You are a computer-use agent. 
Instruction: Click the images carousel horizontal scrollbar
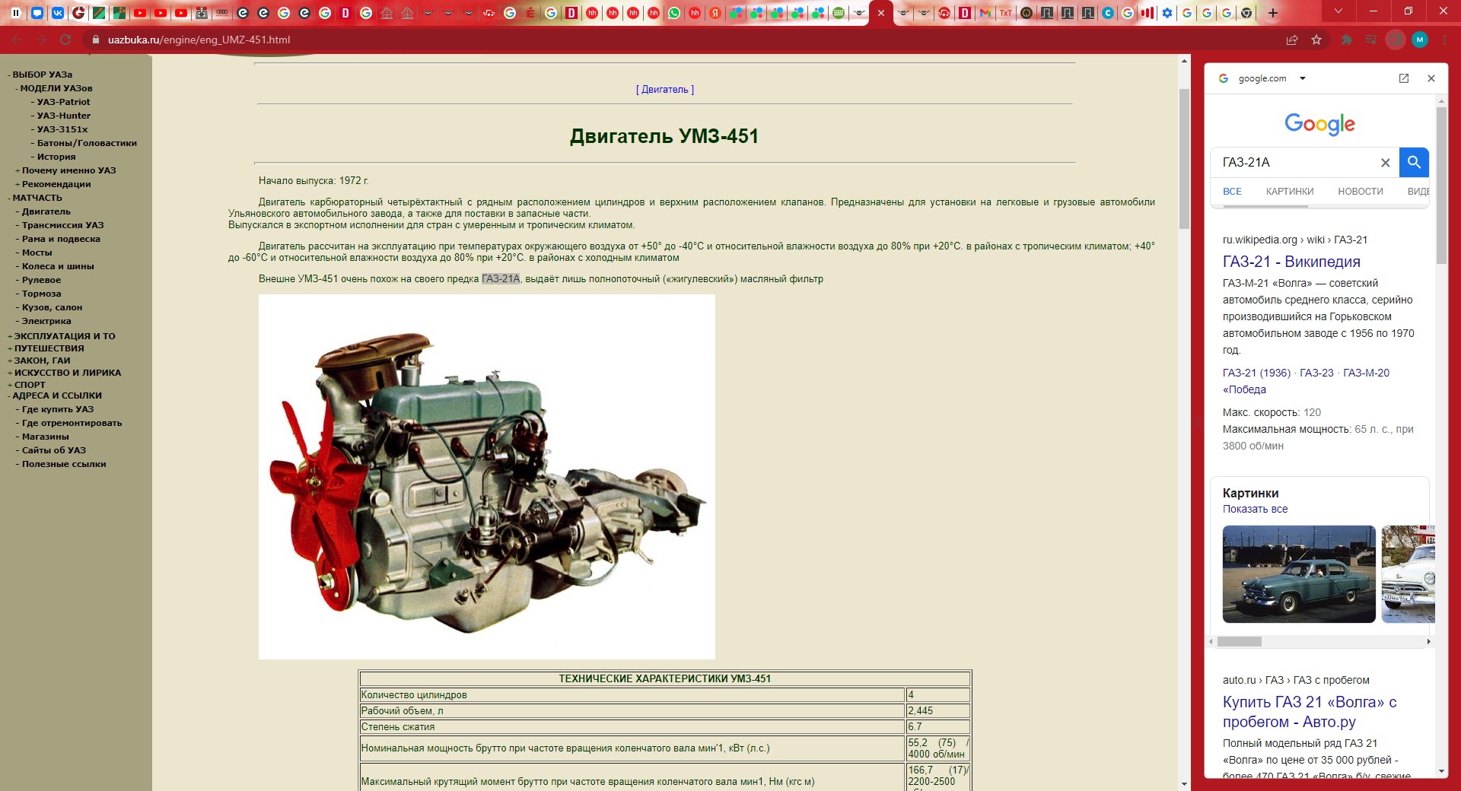click(x=1239, y=642)
